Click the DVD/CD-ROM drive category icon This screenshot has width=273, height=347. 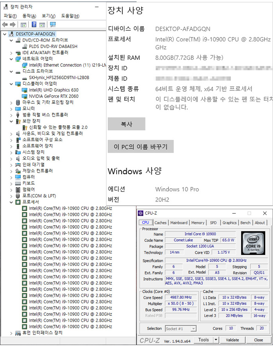[x=18, y=40]
